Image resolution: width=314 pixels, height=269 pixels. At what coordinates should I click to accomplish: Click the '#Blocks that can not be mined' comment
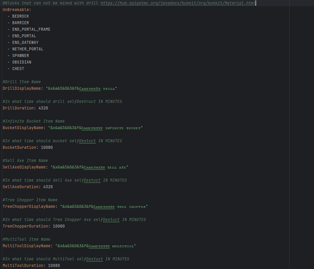click(x=50, y=3)
